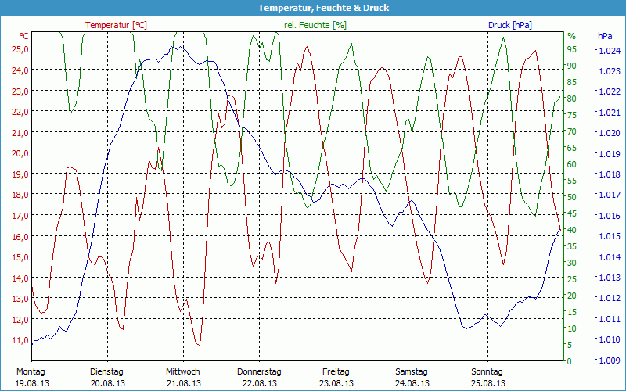
Task: Click the date '21.08.13'
Action: [x=184, y=383]
